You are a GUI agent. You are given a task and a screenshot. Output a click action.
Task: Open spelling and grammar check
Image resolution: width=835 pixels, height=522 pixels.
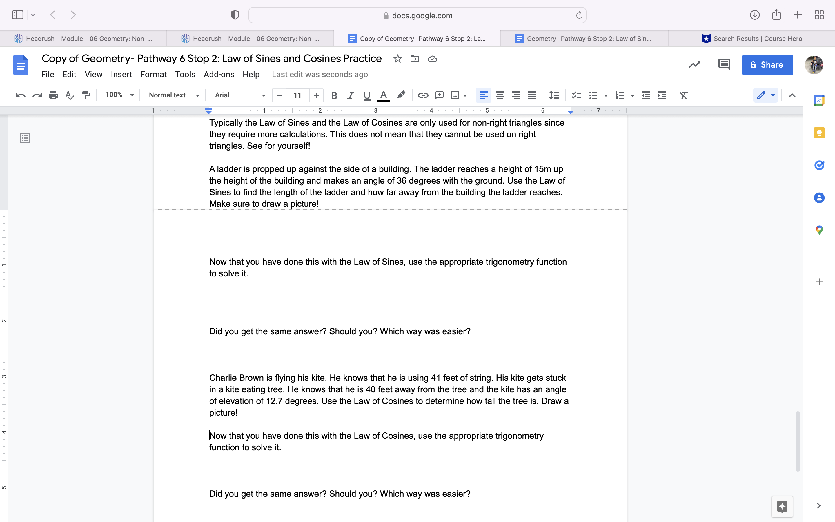click(x=70, y=95)
